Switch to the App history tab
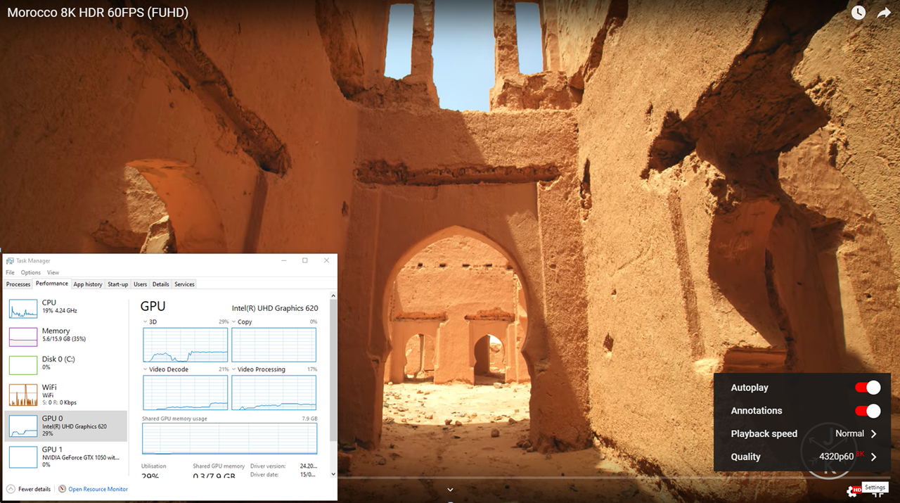Image resolution: width=900 pixels, height=503 pixels. pos(88,284)
